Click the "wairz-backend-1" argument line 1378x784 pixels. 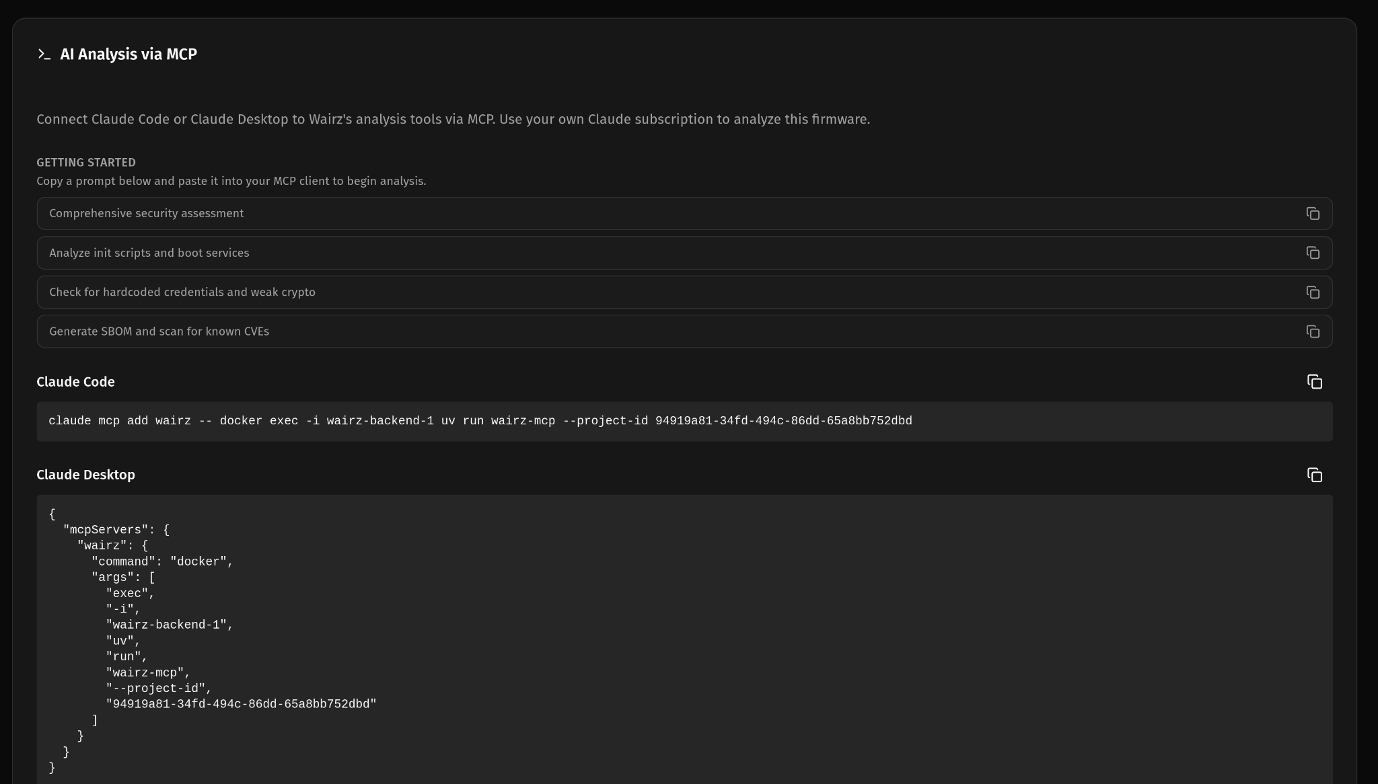pyautogui.click(x=170, y=625)
